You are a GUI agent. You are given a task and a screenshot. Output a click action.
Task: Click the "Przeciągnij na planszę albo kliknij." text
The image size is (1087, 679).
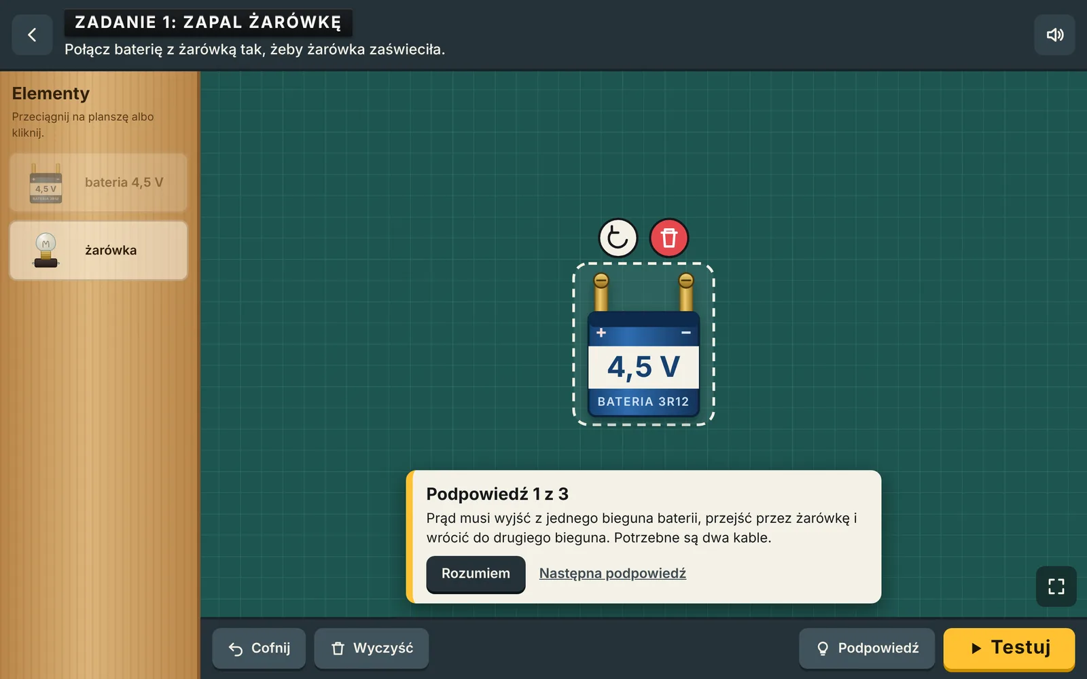coord(83,125)
